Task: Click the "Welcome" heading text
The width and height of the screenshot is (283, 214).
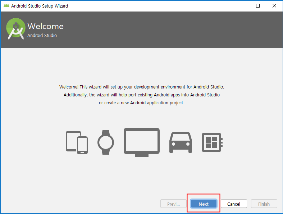Action: coord(45,26)
